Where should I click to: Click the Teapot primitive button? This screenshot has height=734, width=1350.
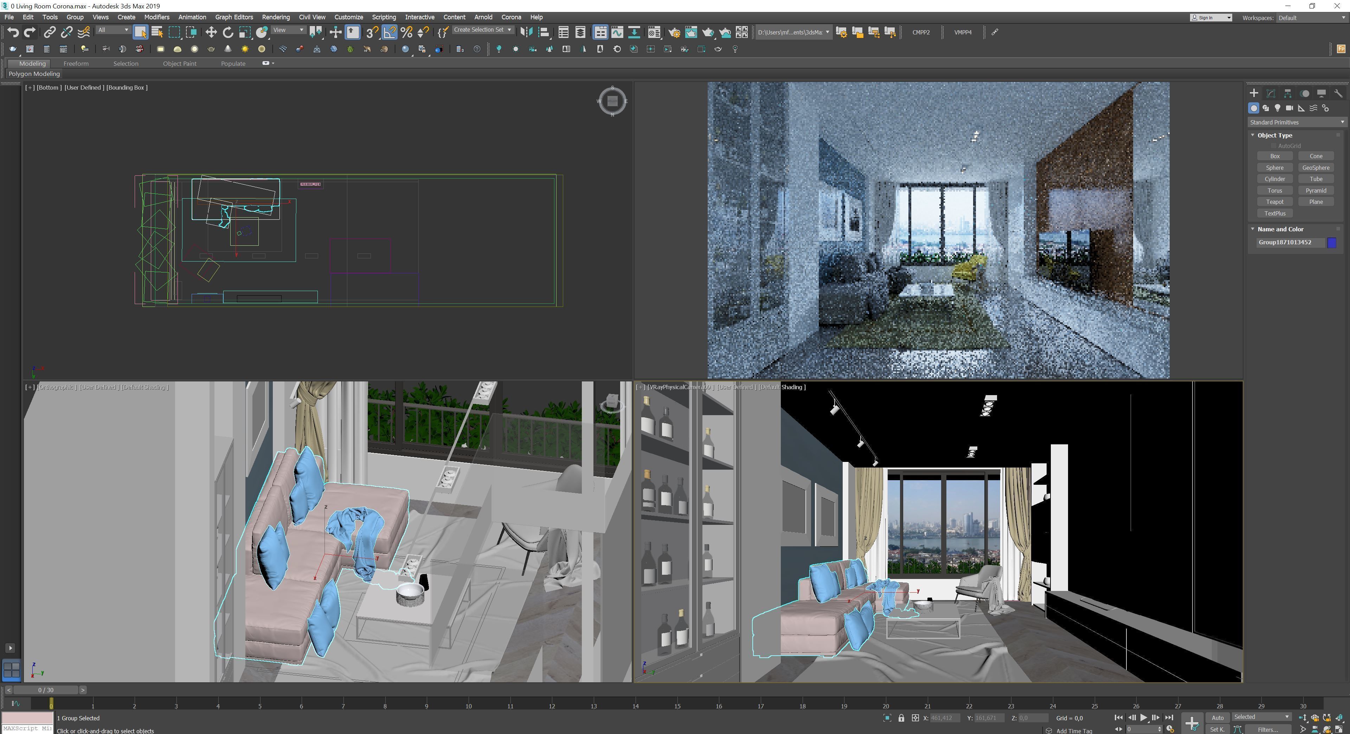coord(1274,202)
